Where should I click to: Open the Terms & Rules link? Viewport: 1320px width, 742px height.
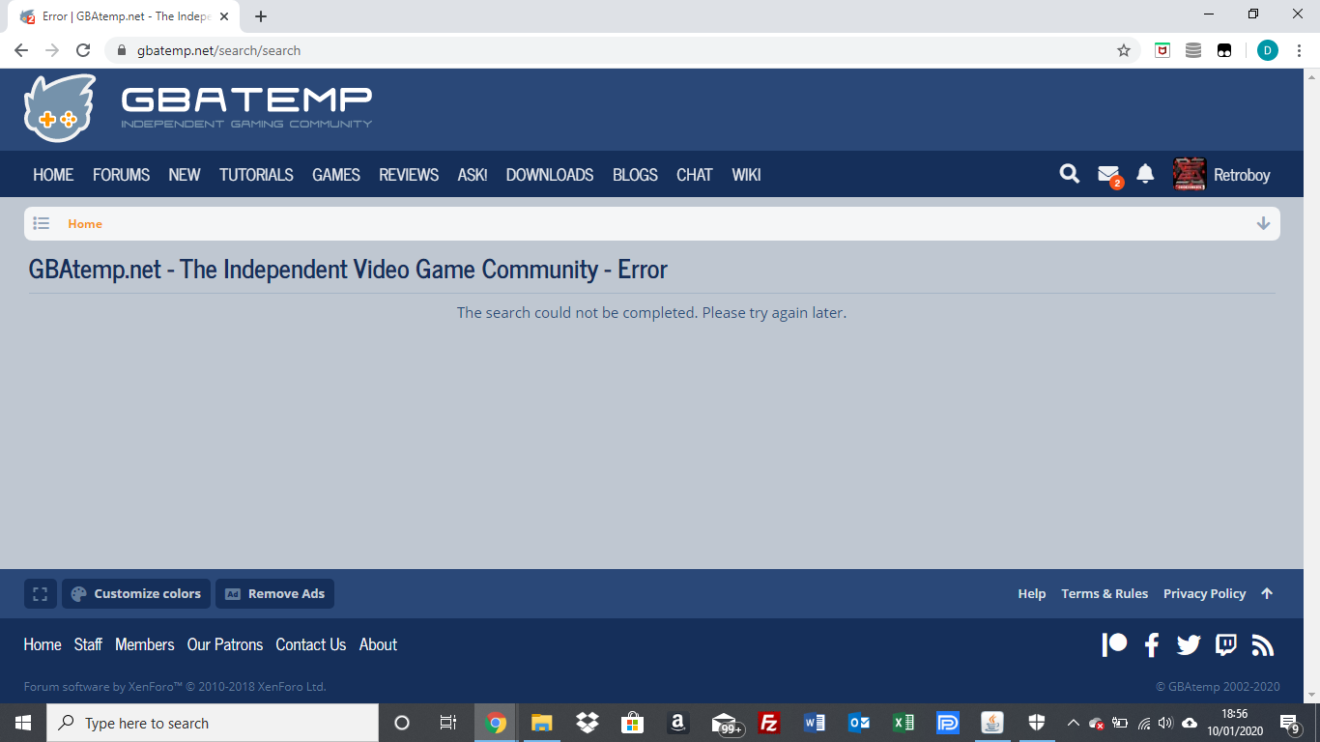tap(1105, 593)
